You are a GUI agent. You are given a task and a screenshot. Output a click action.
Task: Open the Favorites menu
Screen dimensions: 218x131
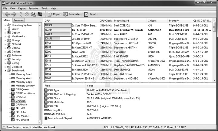click(34, 8)
